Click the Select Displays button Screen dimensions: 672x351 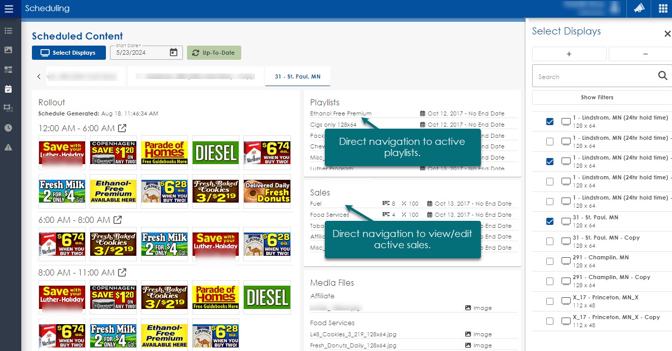[x=68, y=53]
